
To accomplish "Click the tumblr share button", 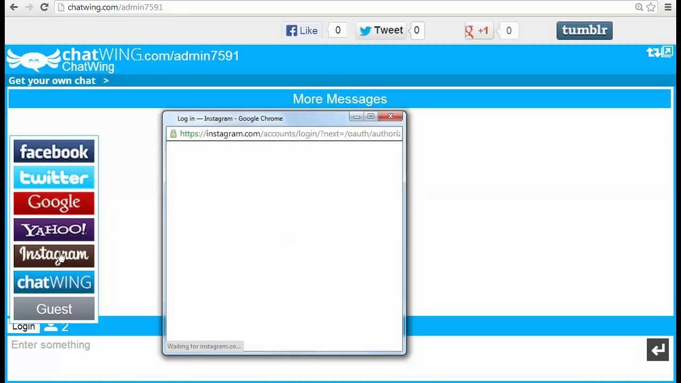I will pos(585,30).
